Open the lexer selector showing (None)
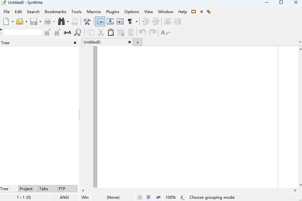The width and height of the screenshot is (302, 201). pyautogui.click(x=113, y=197)
